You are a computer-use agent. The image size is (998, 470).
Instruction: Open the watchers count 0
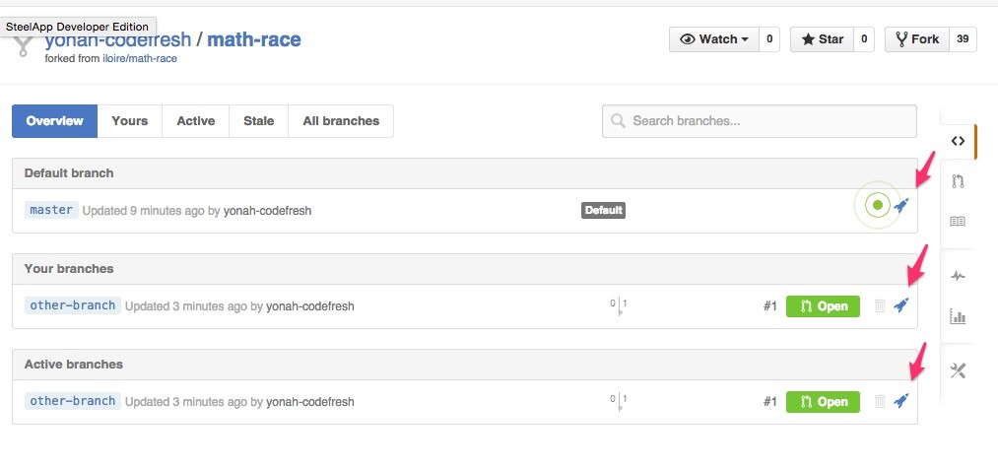click(x=769, y=39)
